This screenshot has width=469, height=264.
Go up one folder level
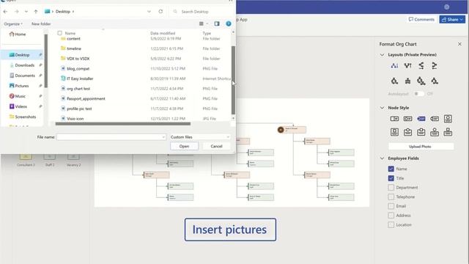36,12
